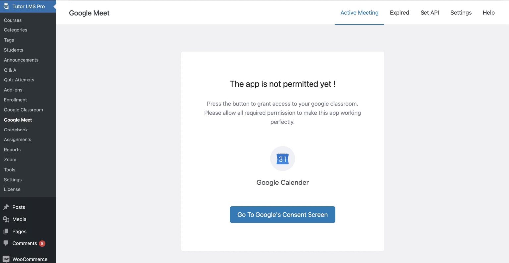Click the Pages document icon
Image resolution: width=509 pixels, height=263 pixels.
(x=6, y=231)
